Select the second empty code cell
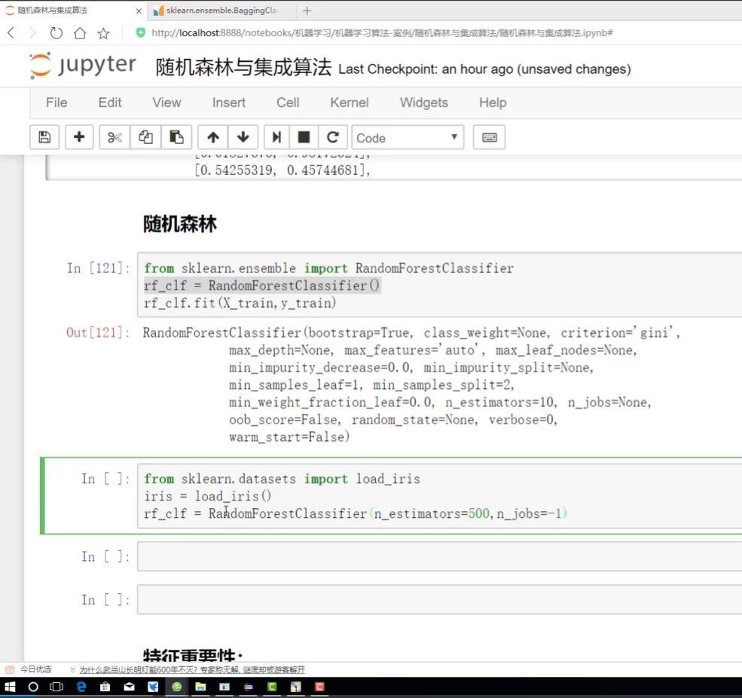This screenshot has width=742, height=698. pos(439,599)
